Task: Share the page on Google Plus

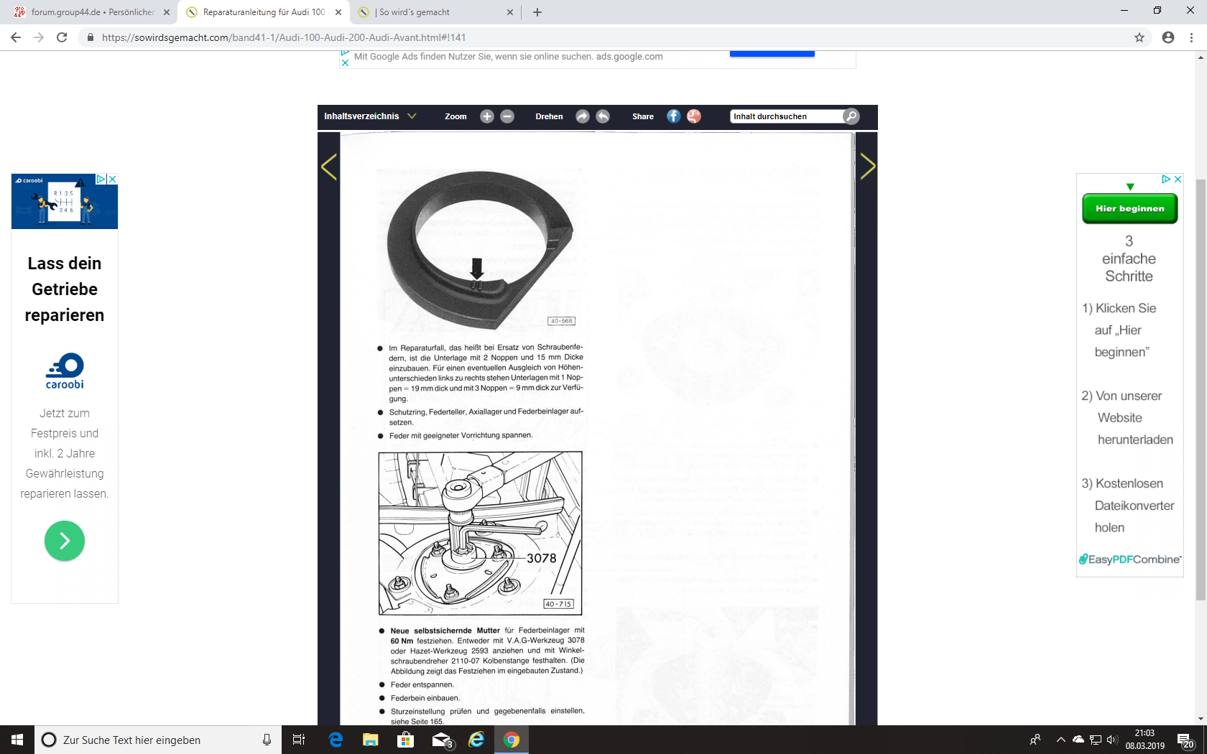Action: (694, 116)
